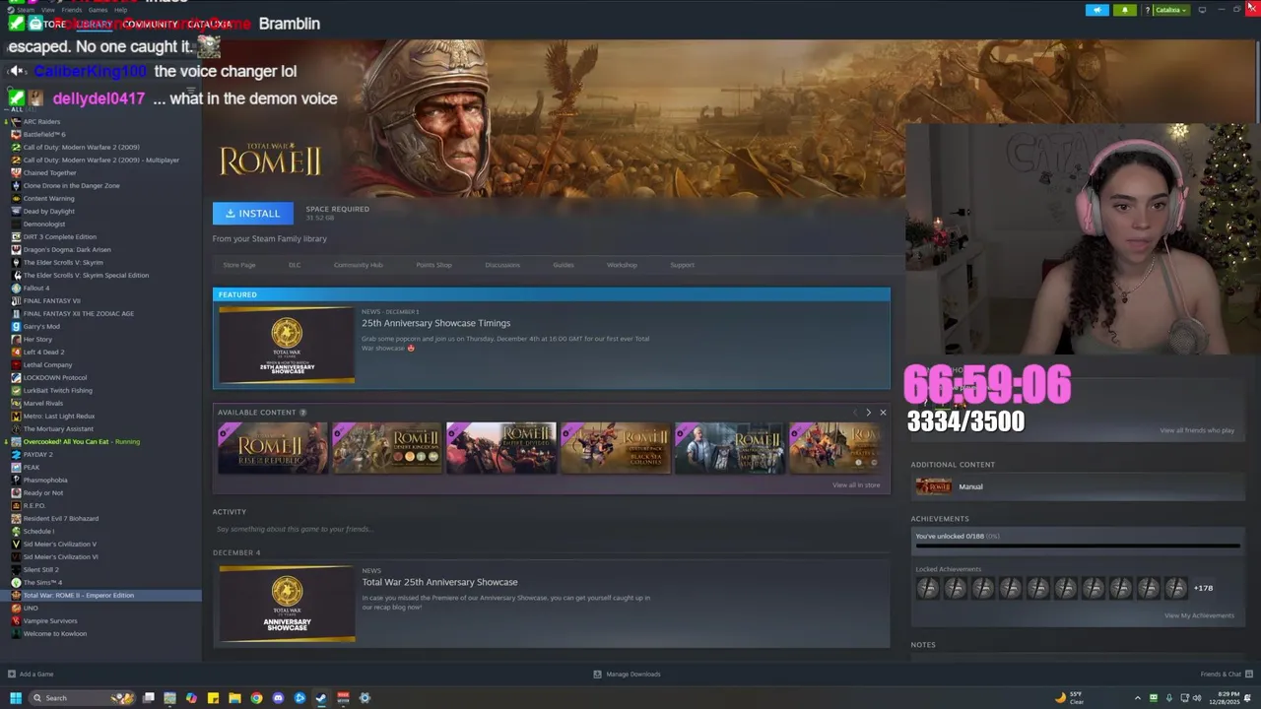This screenshot has height=709, width=1261.
Task: Open the Empire Divided DLC thumbnail
Action: (501, 448)
